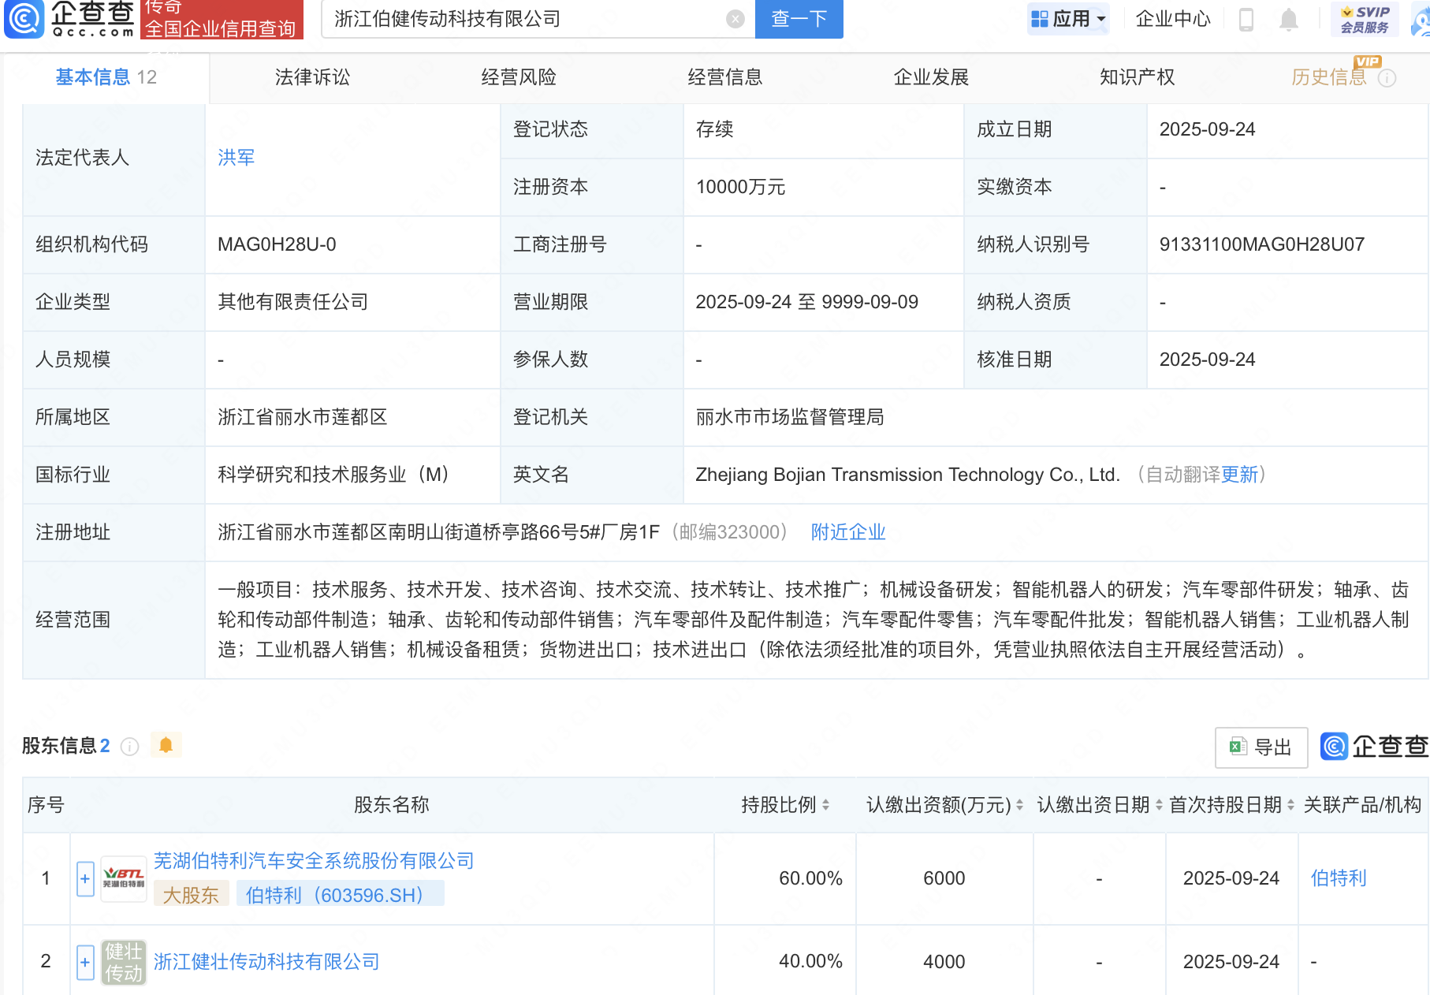Sort by 认缴出资额 column
The height and width of the screenshot is (995, 1430).
click(x=1020, y=805)
